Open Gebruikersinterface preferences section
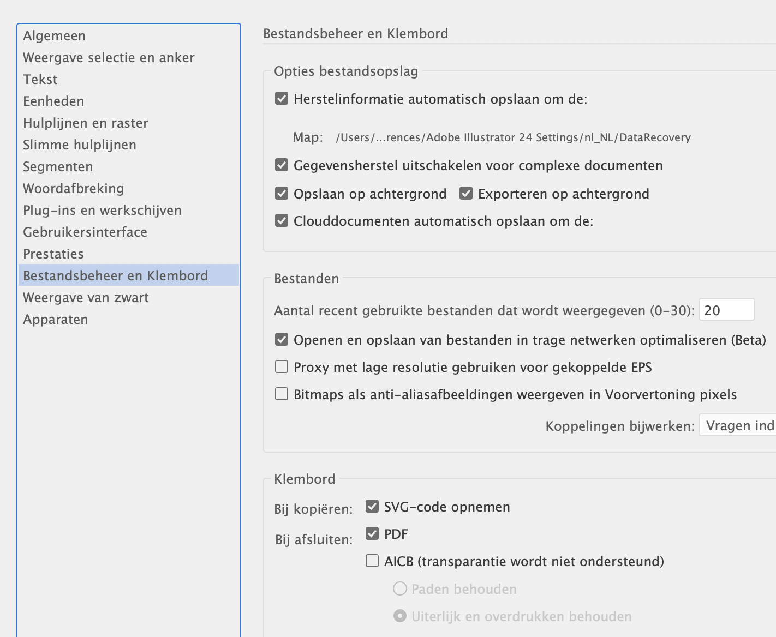 85,232
